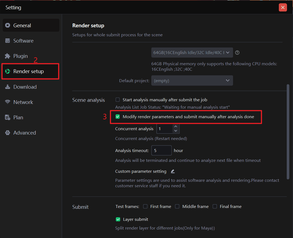Click the Software code-window icon

pyautogui.click(x=8, y=41)
